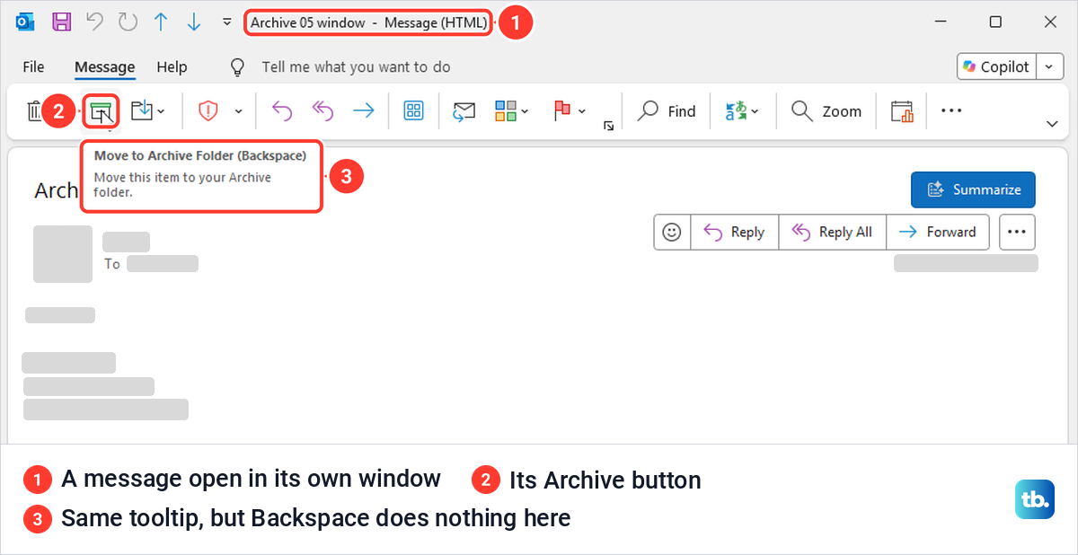Open the Help tab

[172, 66]
